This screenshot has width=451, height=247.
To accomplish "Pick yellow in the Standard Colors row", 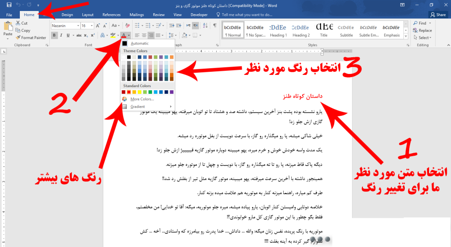I will pyautogui.click(x=140, y=92).
